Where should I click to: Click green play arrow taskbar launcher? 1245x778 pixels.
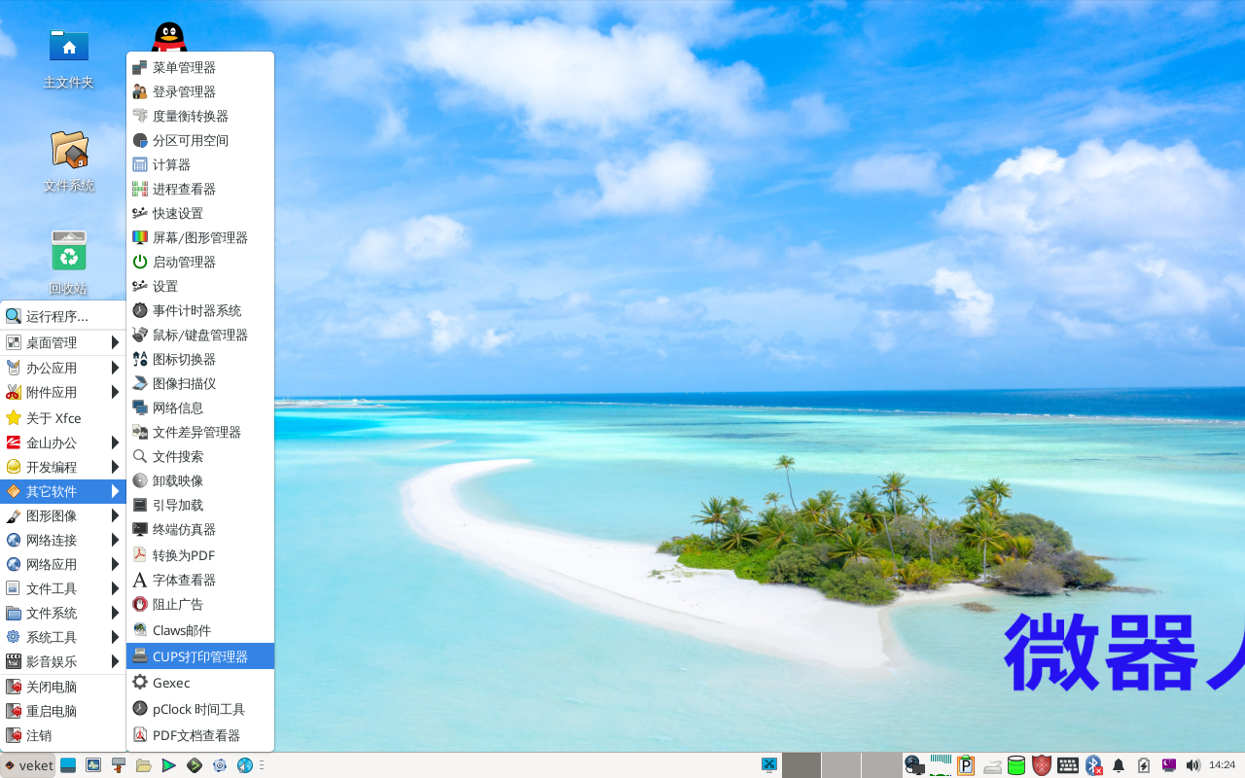click(169, 765)
